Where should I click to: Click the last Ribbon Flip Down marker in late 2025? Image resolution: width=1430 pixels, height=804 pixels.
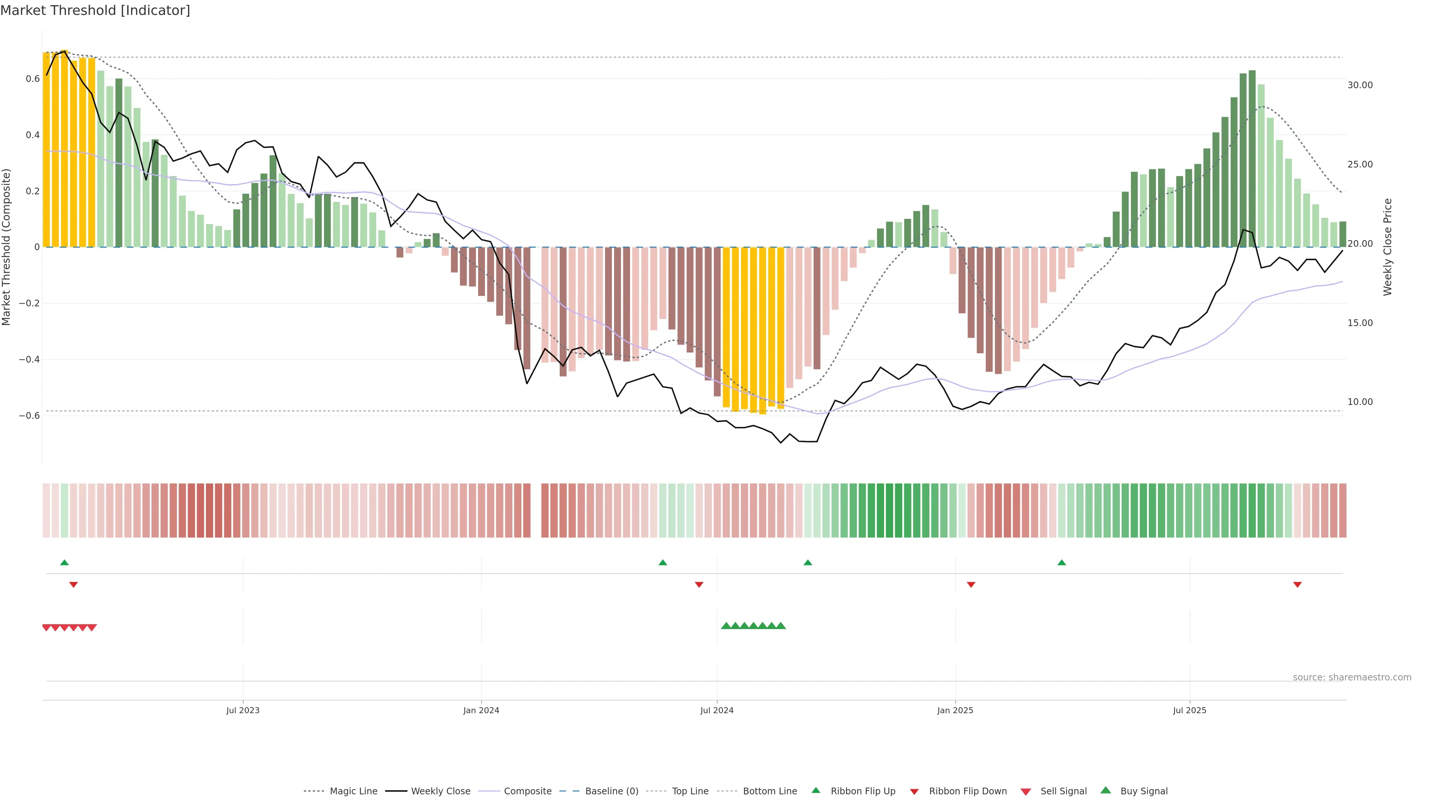(x=1297, y=585)
